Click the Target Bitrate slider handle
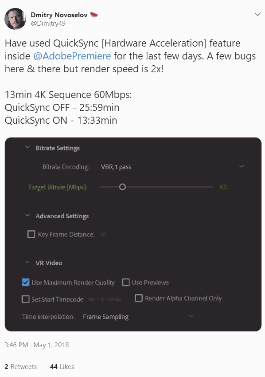Viewport: 265px width, 377px height. [x=122, y=187]
